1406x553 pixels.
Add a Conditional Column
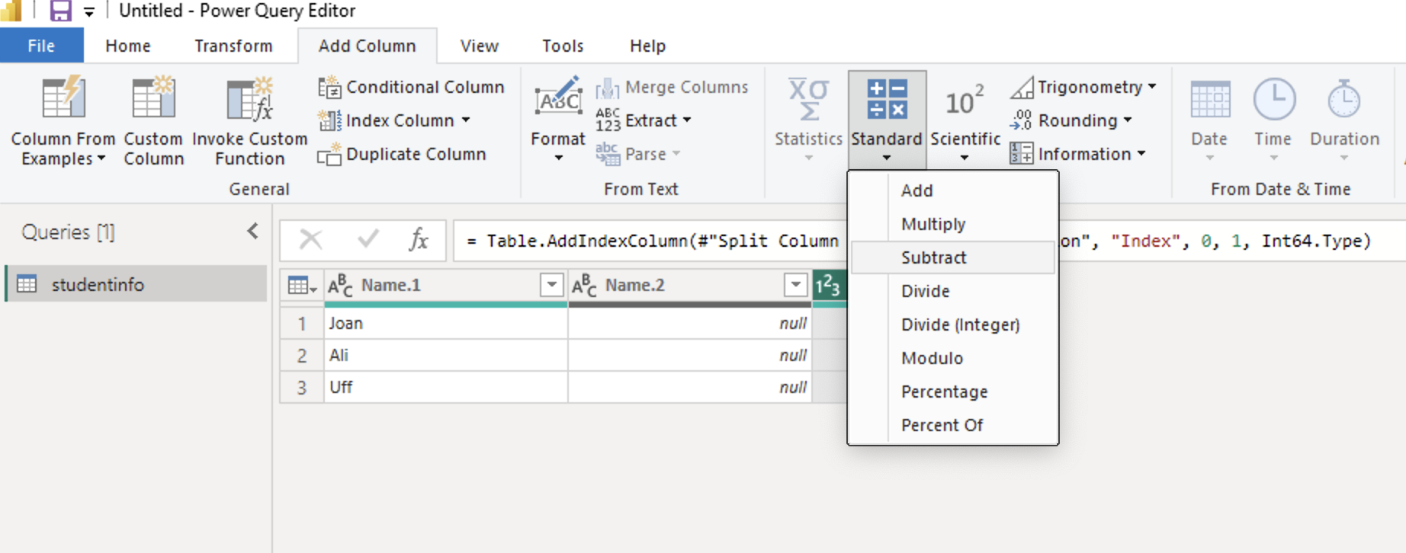[411, 87]
